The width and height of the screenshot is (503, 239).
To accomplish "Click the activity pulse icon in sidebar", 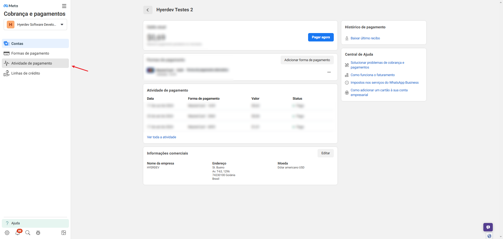I will pyautogui.click(x=7, y=63).
